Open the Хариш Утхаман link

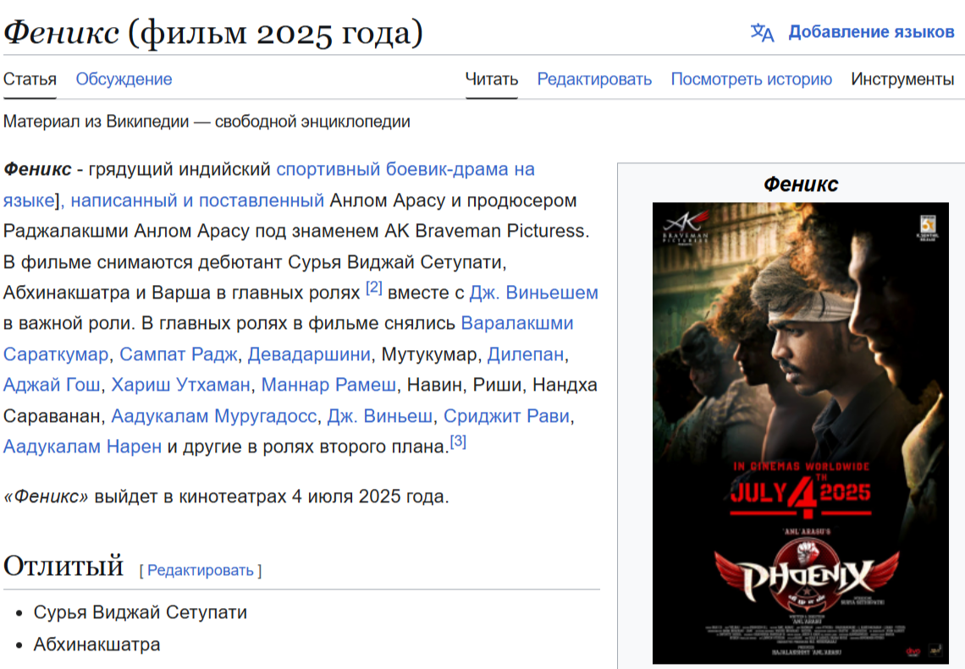coord(180,385)
